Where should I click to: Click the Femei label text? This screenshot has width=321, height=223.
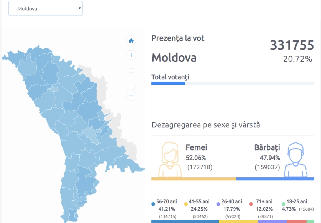(196, 147)
